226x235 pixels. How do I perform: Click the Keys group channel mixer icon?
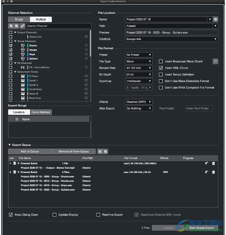click(x=23, y=54)
